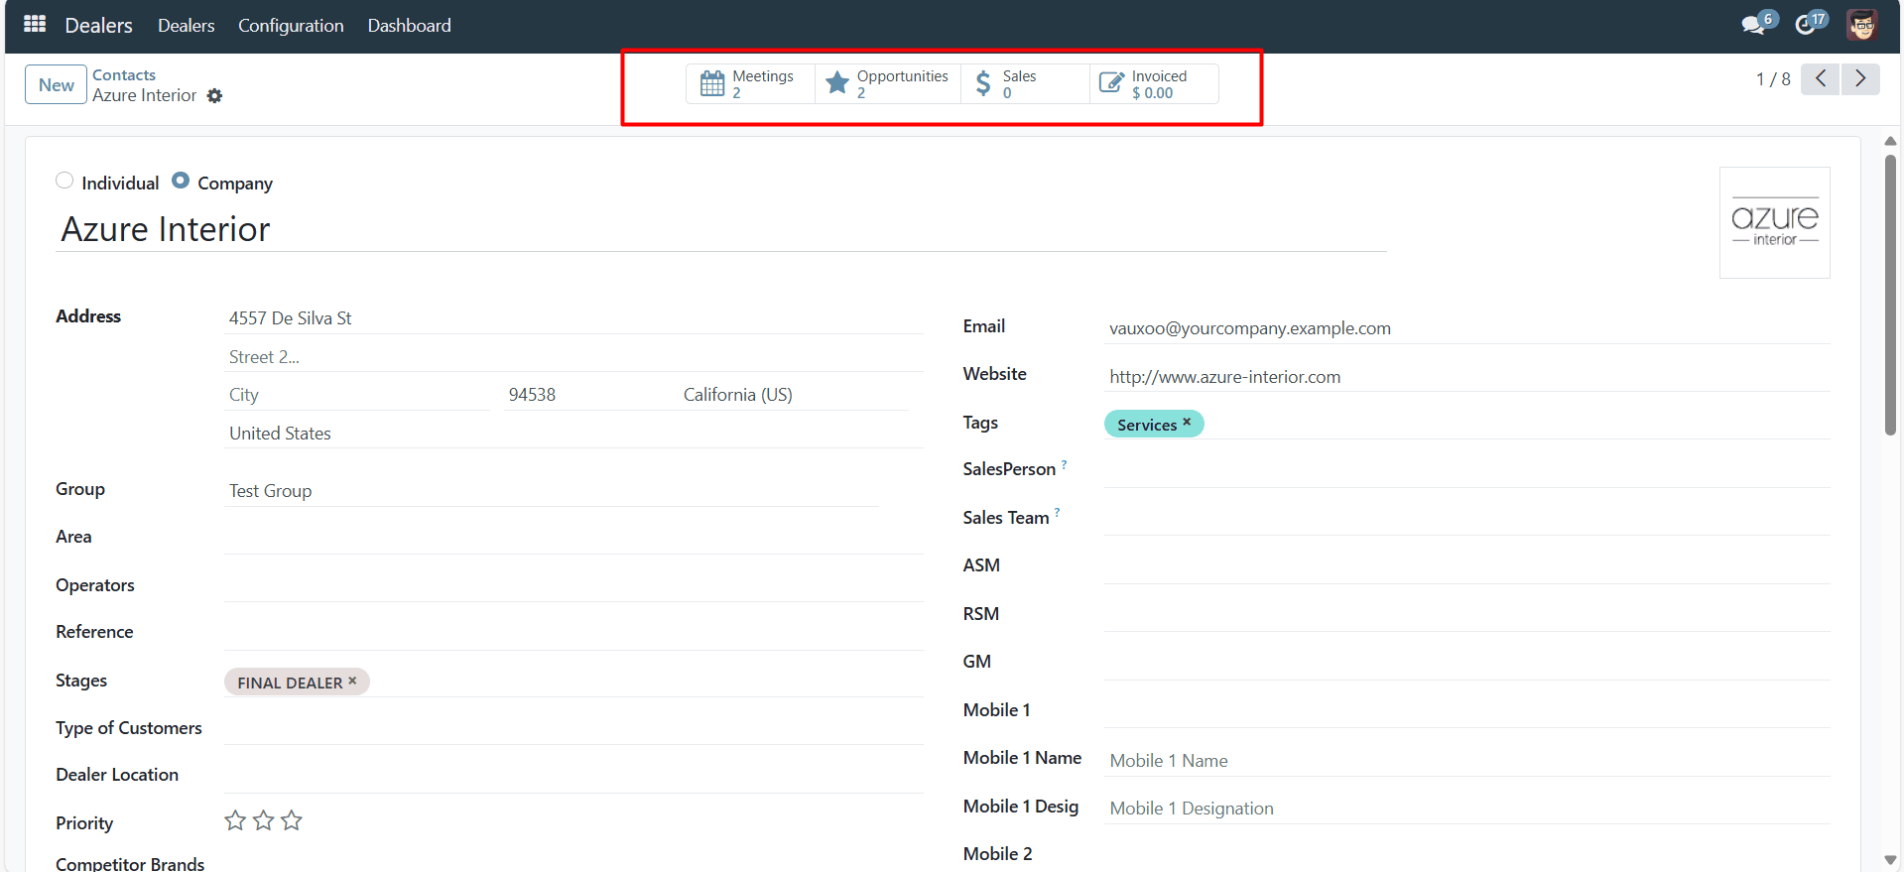This screenshot has height=872, width=1904.
Task: Click the gear actions icon beside Azure Interior
Action: pyautogui.click(x=214, y=96)
